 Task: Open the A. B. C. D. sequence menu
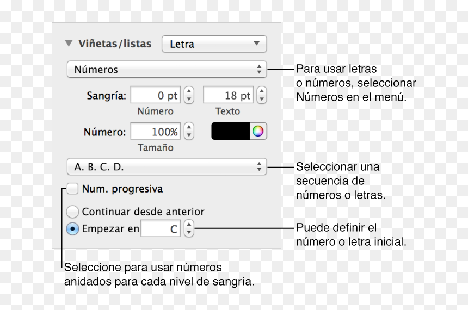click(167, 166)
